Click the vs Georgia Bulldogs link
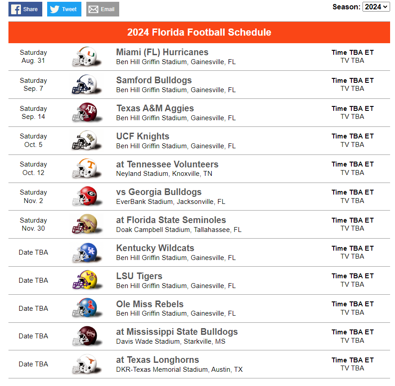395x386 pixels. [x=158, y=192]
